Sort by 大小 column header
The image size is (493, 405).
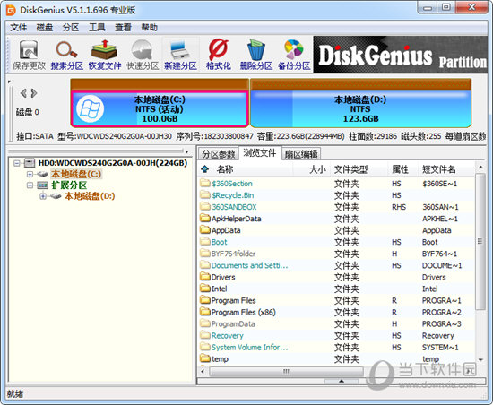(x=317, y=169)
